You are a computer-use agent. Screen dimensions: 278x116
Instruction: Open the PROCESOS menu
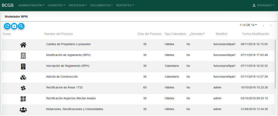[78, 5]
